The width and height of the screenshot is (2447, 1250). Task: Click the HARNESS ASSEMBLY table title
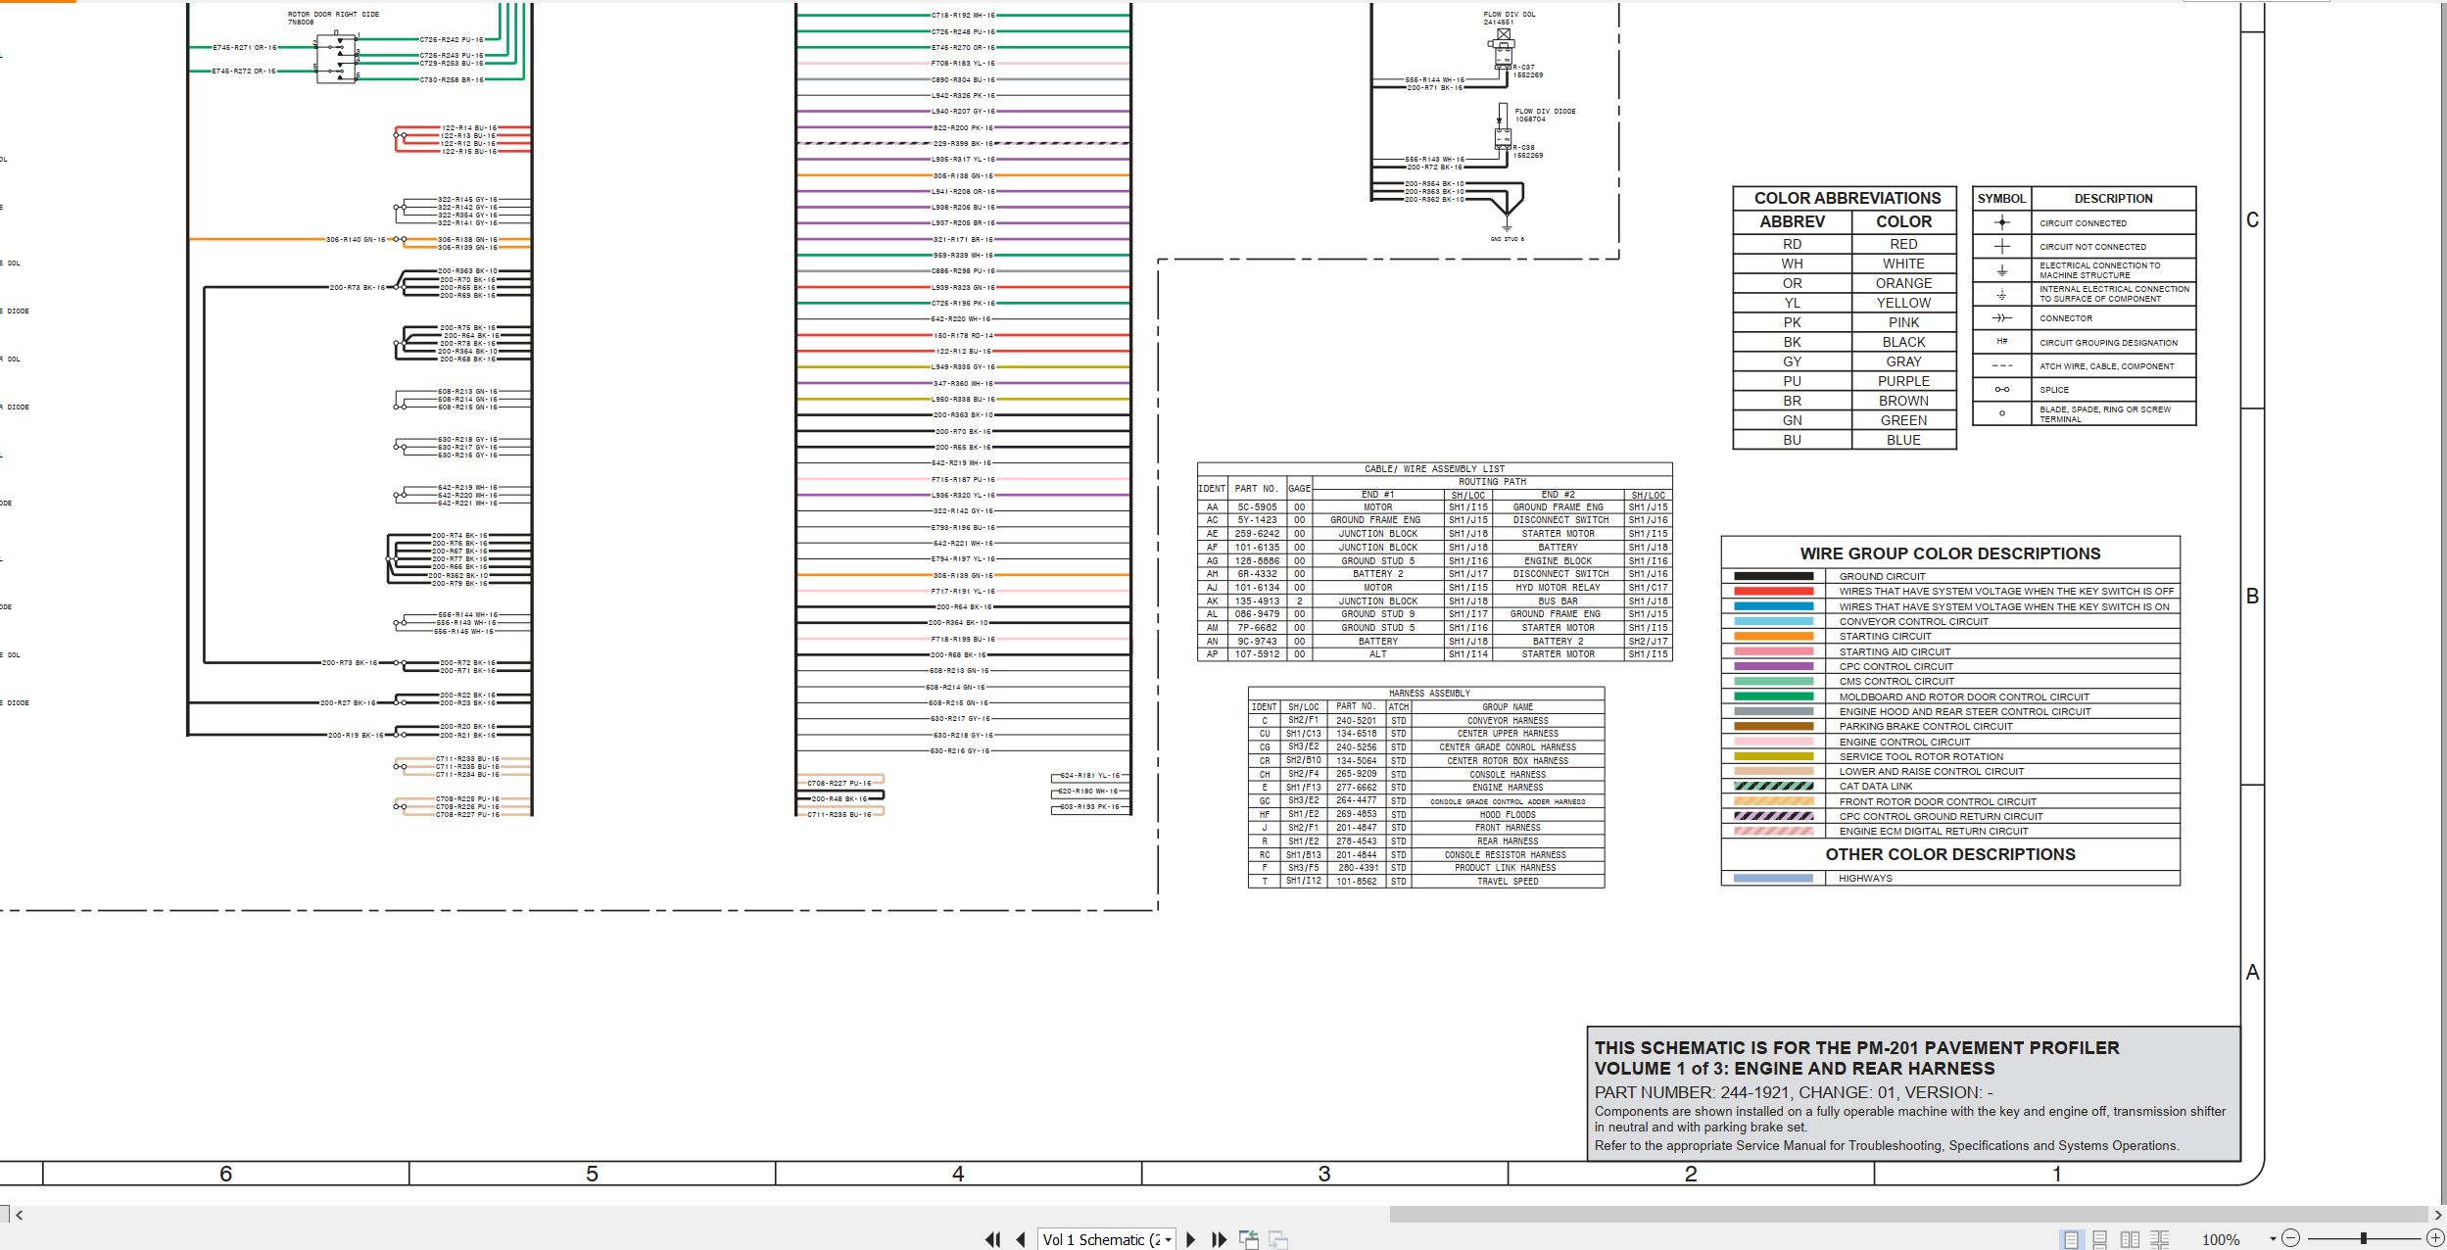(1429, 694)
